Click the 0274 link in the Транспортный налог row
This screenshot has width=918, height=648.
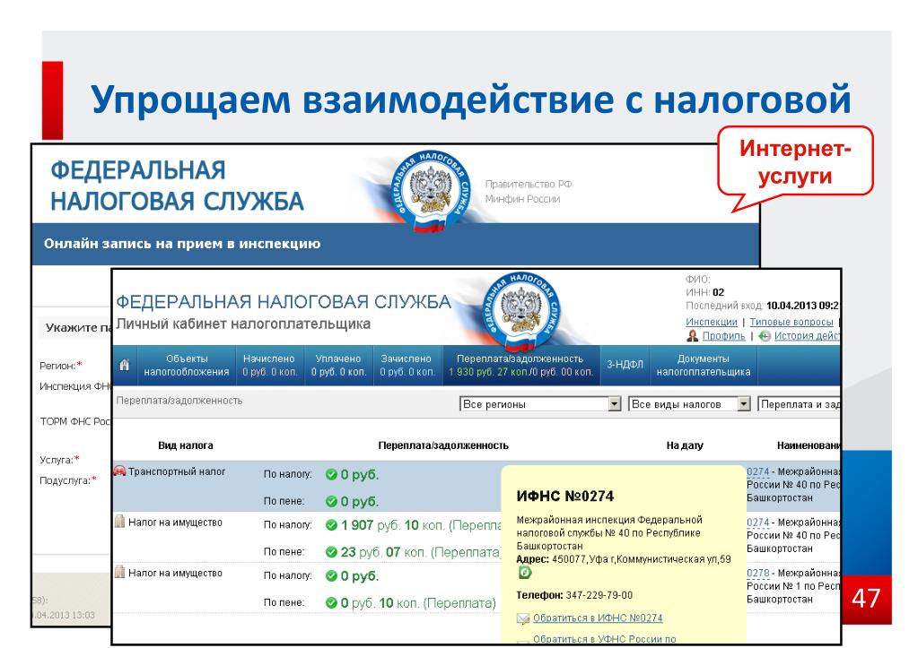click(757, 471)
